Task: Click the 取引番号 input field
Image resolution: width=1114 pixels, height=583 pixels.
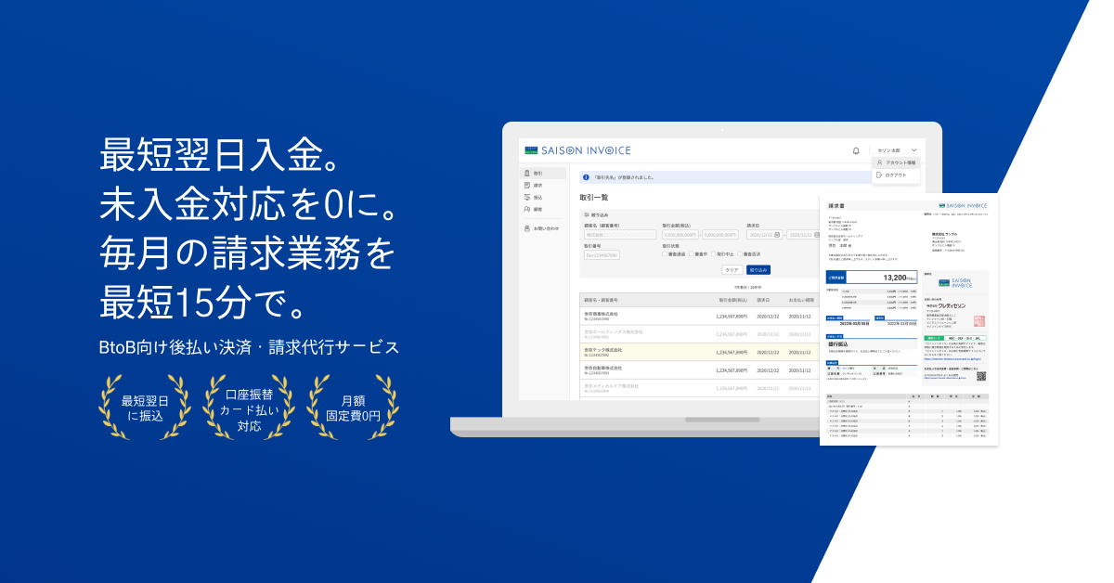Action: coord(602,254)
